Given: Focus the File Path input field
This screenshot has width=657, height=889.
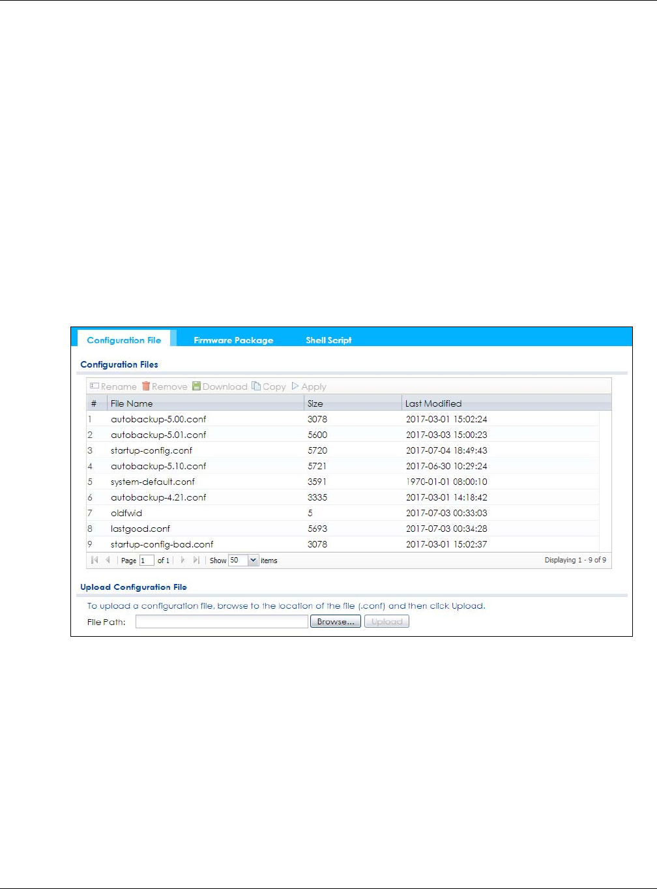Looking at the screenshot, I should tap(222, 622).
